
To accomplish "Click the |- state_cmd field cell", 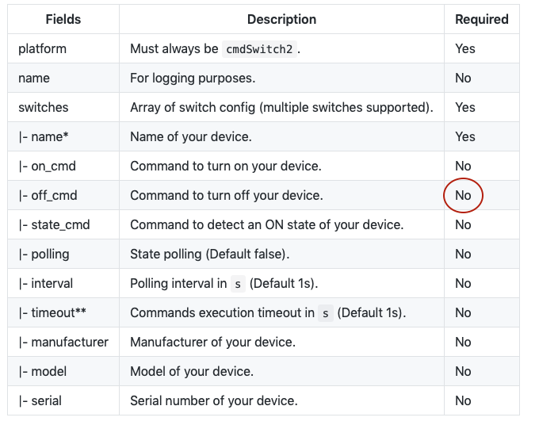I will pyautogui.click(x=54, y=224).
